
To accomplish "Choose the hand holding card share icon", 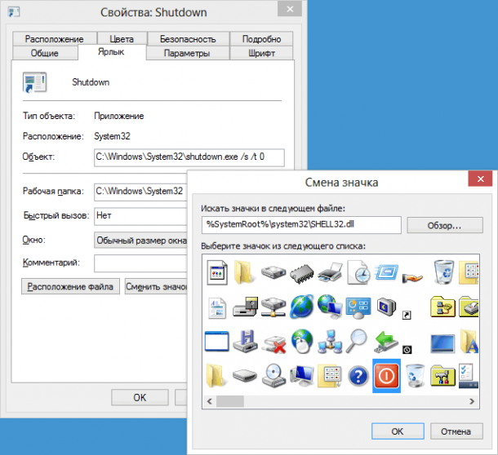I will (414, 272).
